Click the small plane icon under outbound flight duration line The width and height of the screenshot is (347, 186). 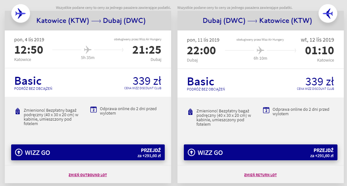[x=88, y=50]
